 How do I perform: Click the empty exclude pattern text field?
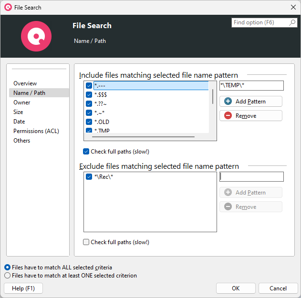point(251,177)
